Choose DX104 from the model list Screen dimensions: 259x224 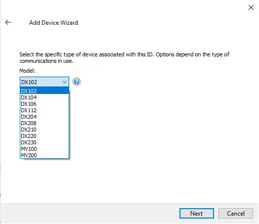click(44, 97)
